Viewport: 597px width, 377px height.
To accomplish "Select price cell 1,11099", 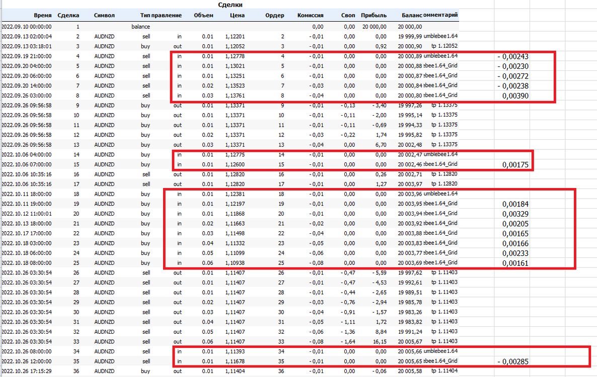I will click(x=235, y=253).
